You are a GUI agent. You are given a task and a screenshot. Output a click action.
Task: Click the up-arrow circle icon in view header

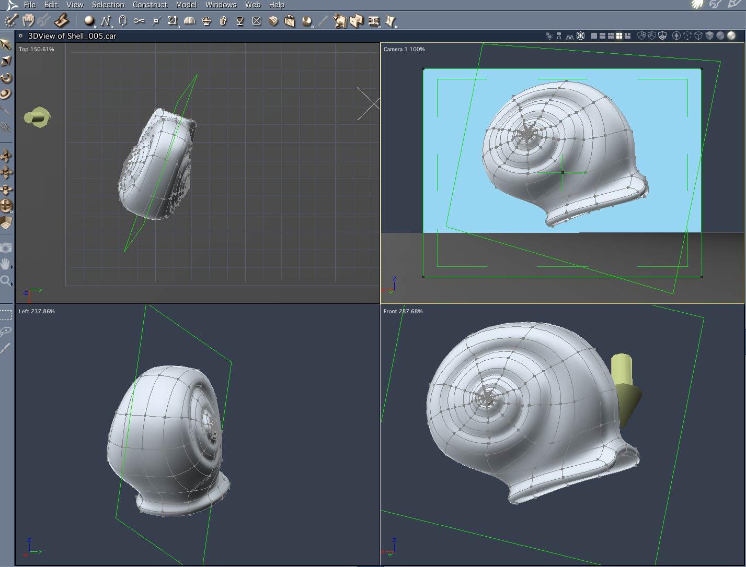tap(676, 36)
